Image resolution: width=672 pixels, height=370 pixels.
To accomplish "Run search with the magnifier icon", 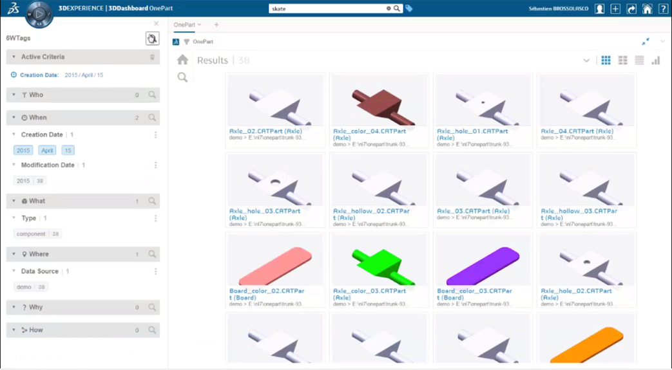I will 397,8.
